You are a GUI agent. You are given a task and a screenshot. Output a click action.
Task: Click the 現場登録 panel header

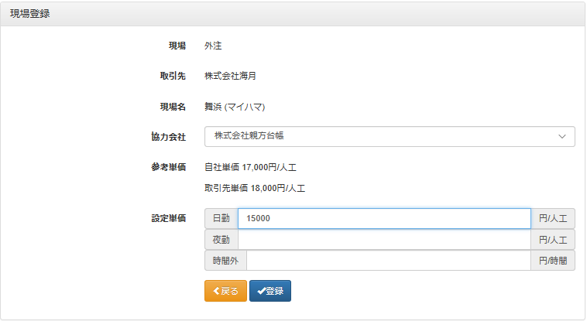[x=31, y=14]
